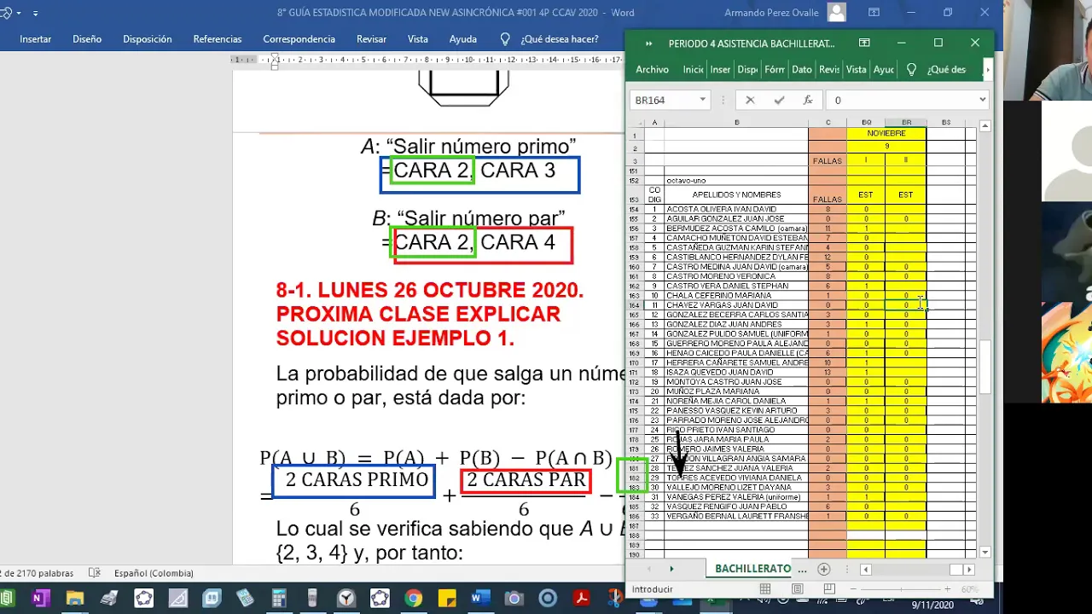Open Google Chrome from taskbar
Screen dimensions: 1092x614
coord(414,599)
